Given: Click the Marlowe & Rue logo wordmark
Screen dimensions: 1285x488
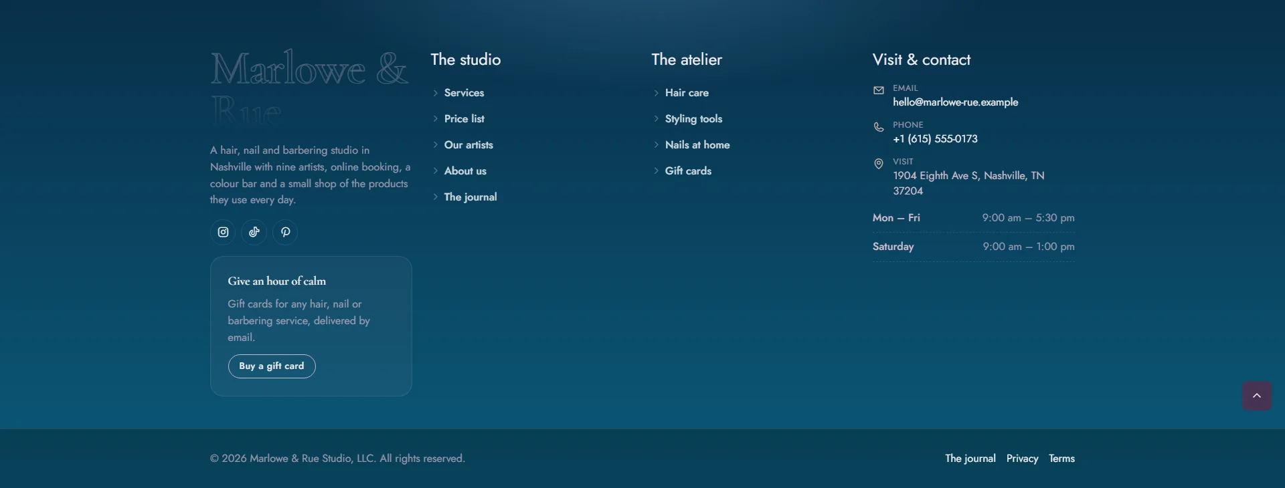Looking at the screenshot, I should point(309,88).
